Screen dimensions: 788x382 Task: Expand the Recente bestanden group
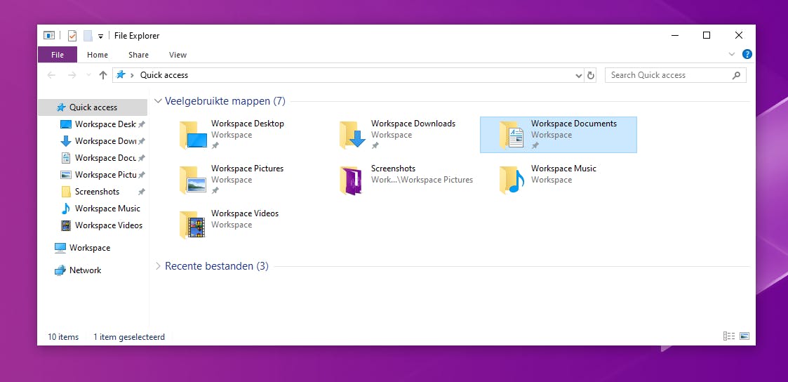click(158, 266)
